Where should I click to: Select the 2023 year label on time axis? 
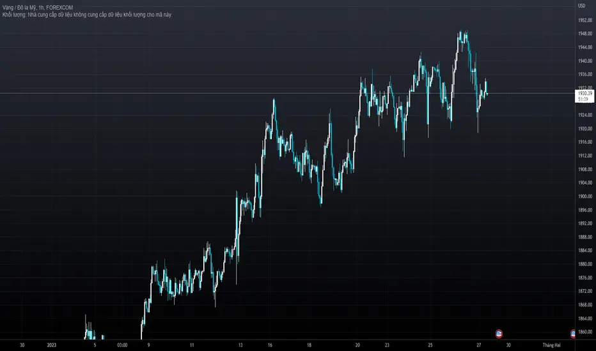coord(52,345)
